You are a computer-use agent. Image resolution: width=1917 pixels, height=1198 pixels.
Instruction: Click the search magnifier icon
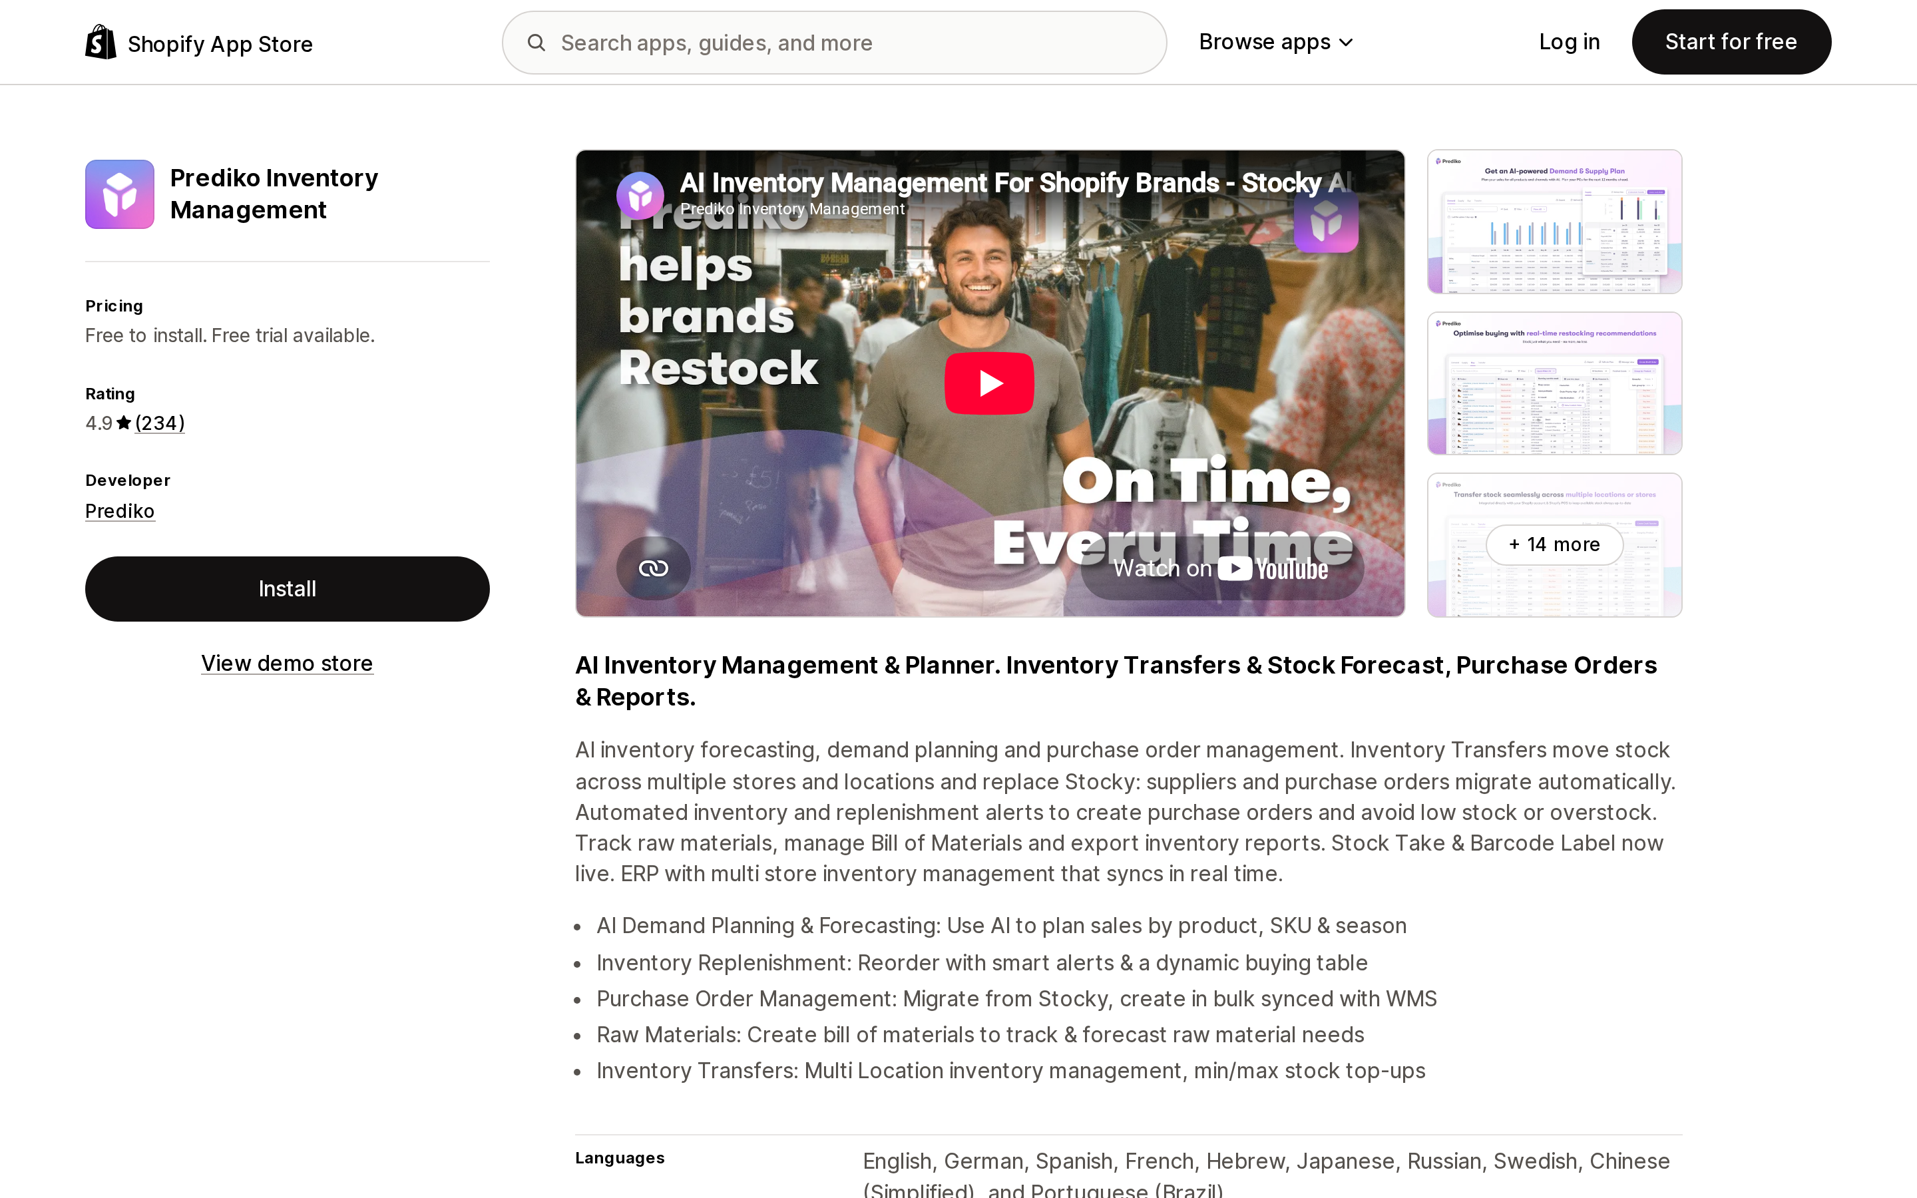pos(536,43)
